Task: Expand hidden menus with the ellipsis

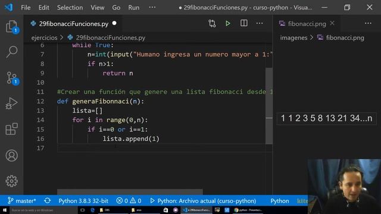Action: coord(152,7)
